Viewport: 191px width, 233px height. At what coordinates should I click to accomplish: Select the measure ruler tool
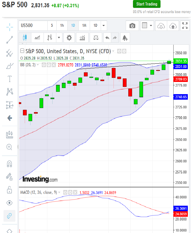pyautogui.click(x=10, y=135)
